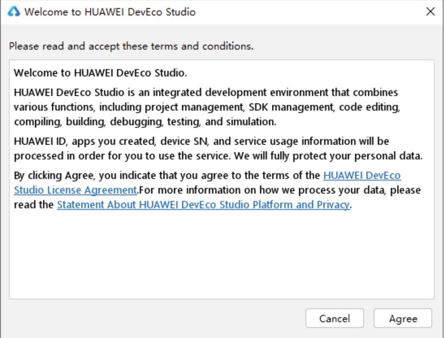The image size is (444, 338).
Task: Click the DevEco Studio logo icon
Action: [14, 11]
